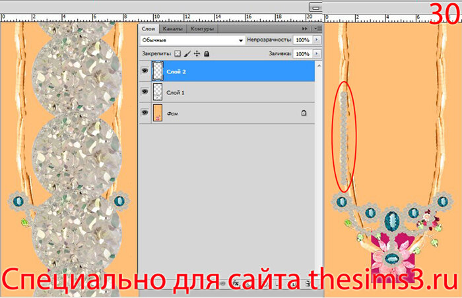
Task: Hide the Слой 2 layer
Action: point(145,71)
